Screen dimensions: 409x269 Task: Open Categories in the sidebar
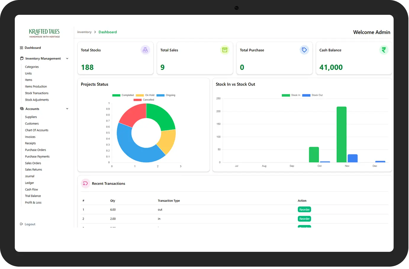[x=32, y=67]
